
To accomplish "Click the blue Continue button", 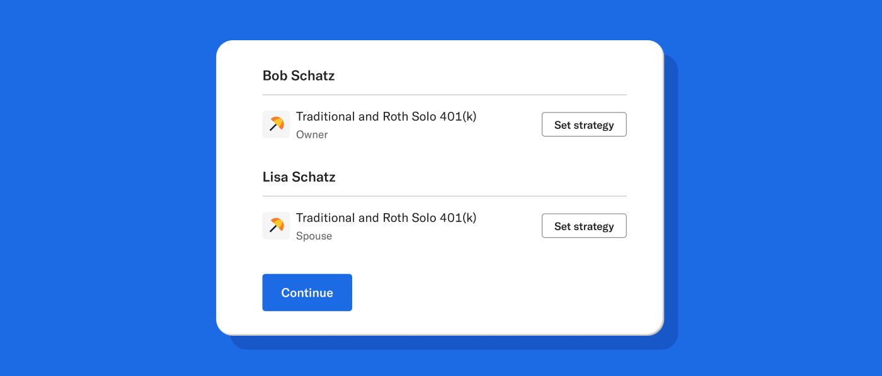I will point(307,292).
